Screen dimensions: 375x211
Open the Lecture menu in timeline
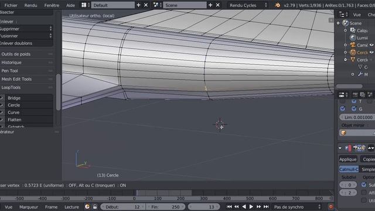(x=71, y=207)
